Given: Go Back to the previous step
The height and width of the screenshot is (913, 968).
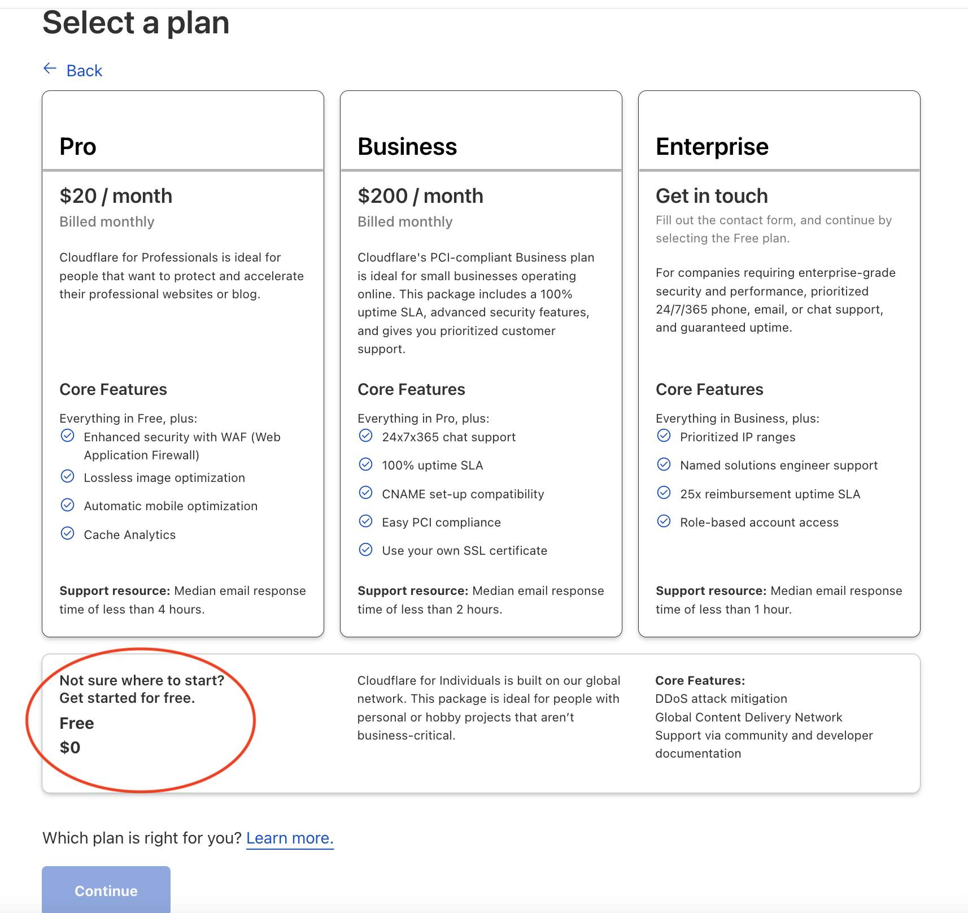Looking at the screenshot, I should pyautogui.click(x=84, y=71).
